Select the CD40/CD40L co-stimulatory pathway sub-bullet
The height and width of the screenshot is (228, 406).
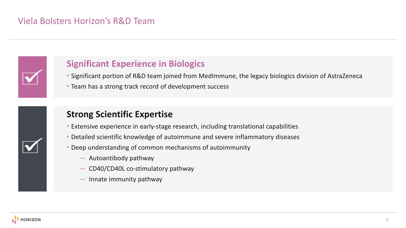click(x=141, y=169)
